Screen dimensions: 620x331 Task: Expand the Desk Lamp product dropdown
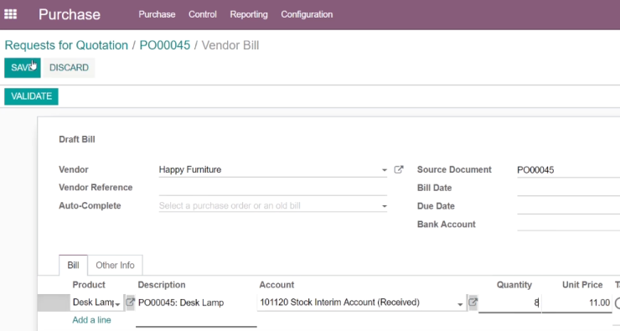117,304
